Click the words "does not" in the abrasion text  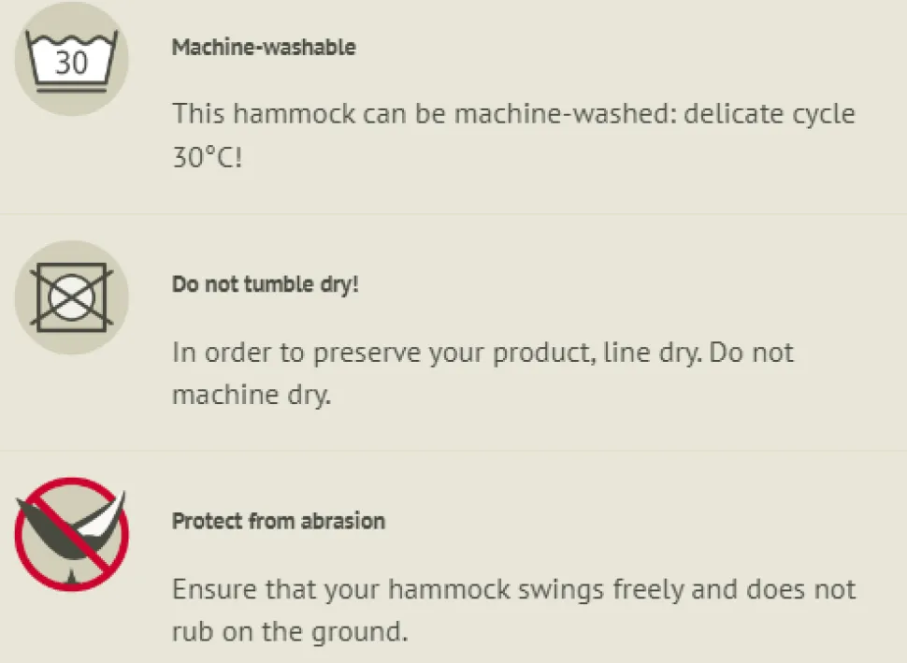click(x=801, y=590)
